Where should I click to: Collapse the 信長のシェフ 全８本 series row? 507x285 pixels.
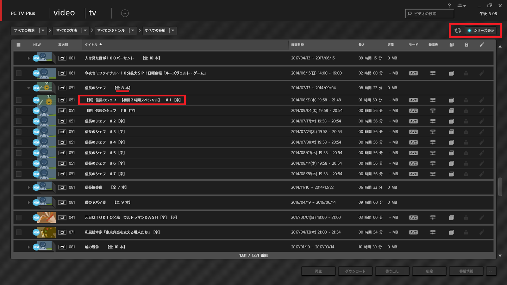pyautogui.click(x=29, y=88)
